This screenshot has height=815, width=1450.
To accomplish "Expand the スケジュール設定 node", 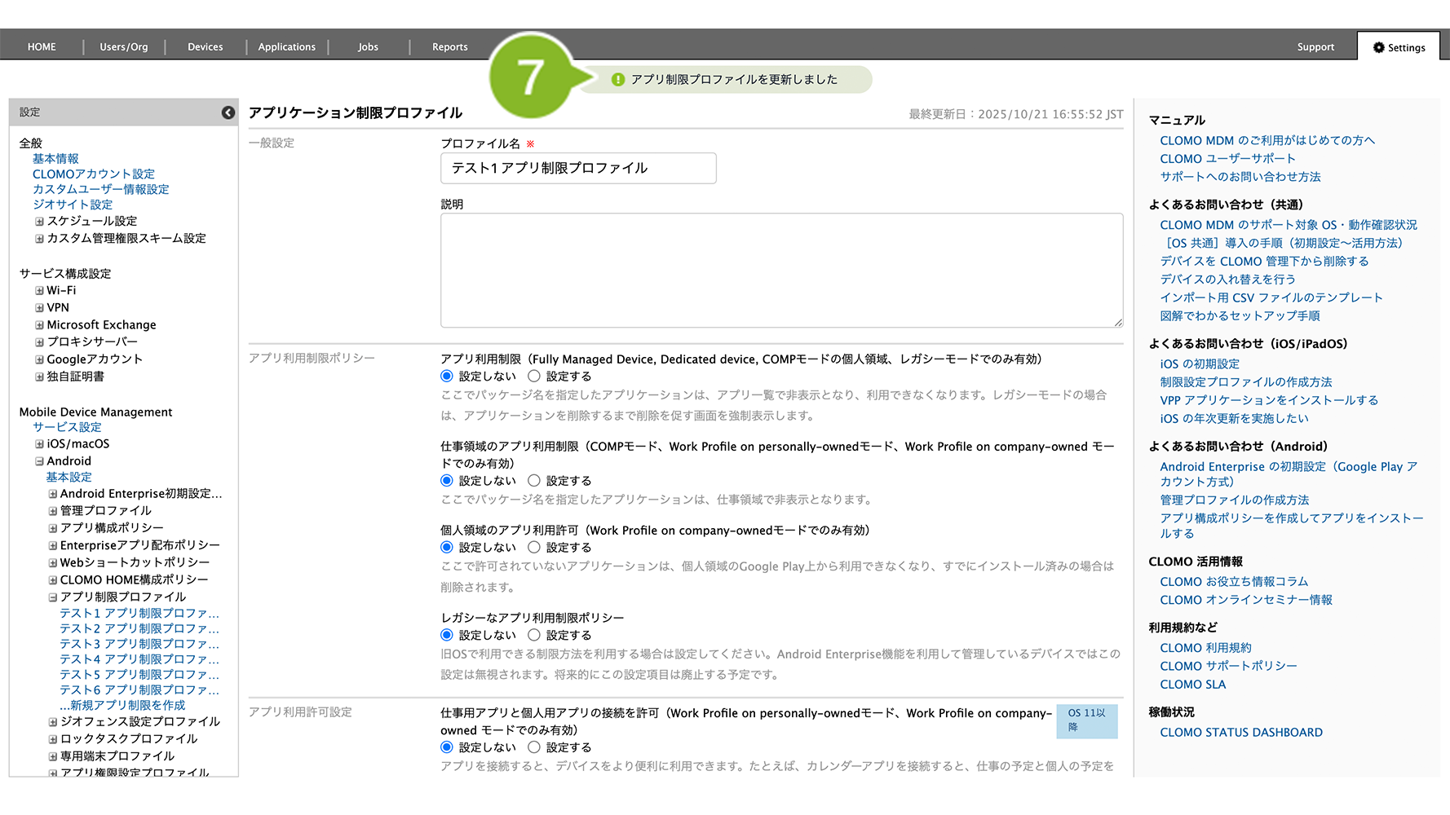I will click(x=39, y=222).
